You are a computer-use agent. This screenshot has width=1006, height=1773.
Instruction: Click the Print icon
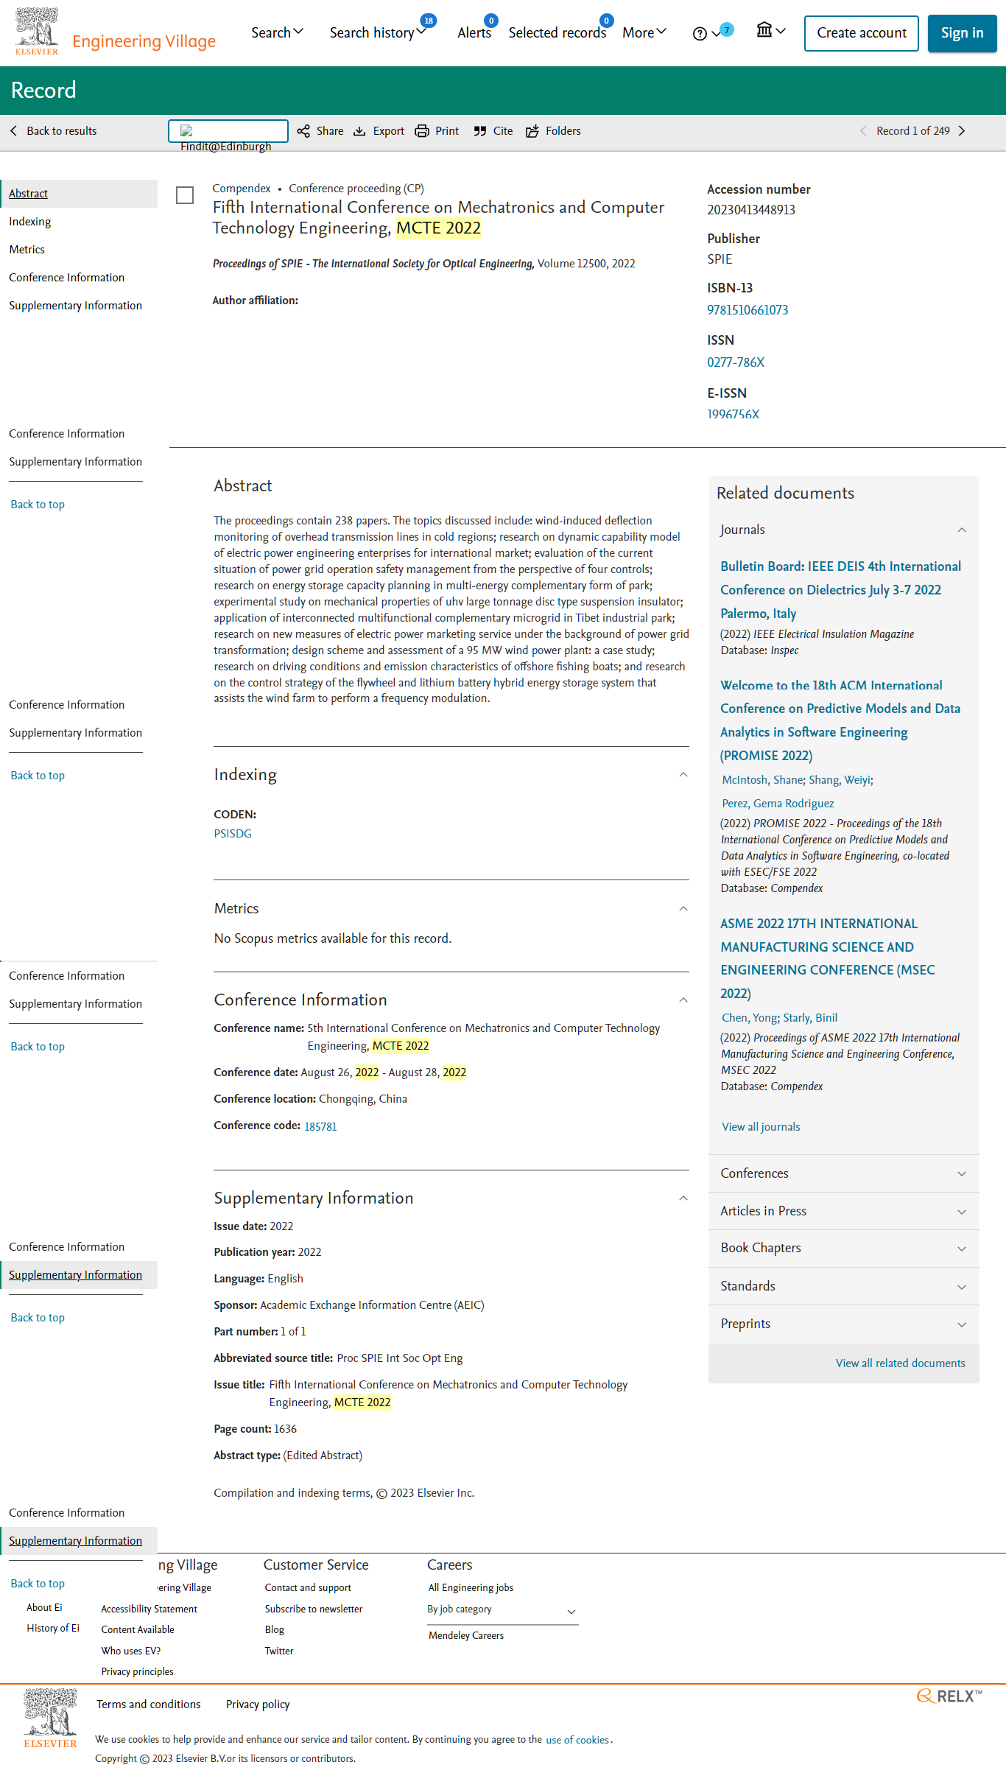(422, 131)
